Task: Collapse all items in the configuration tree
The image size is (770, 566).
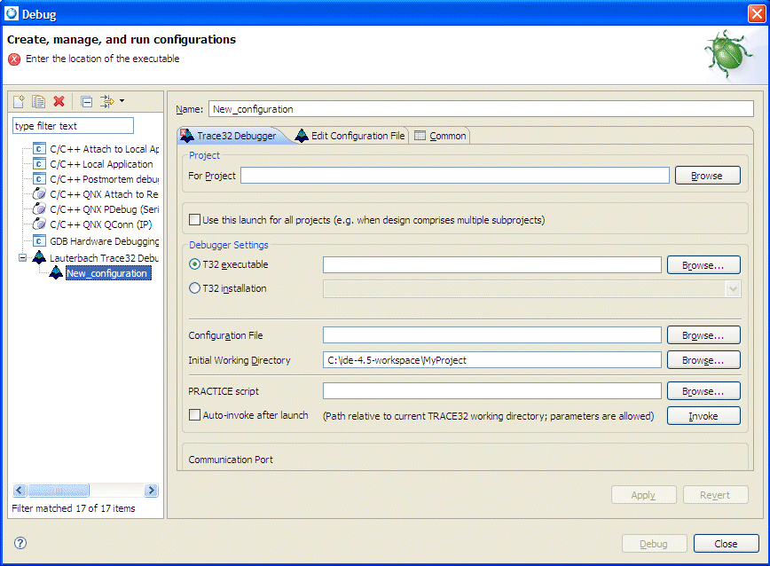Action: 86,101
